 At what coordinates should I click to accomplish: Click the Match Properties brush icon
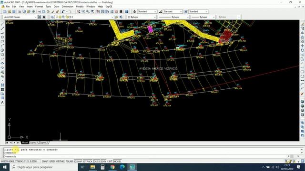pyautogui.click(x=53, y=11)
